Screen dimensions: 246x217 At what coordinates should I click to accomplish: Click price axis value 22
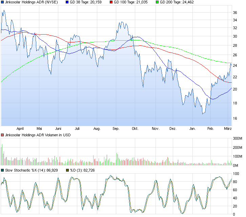click(x=235, y=77)
